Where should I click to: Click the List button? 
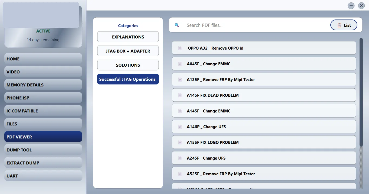[x=344, y=25]
